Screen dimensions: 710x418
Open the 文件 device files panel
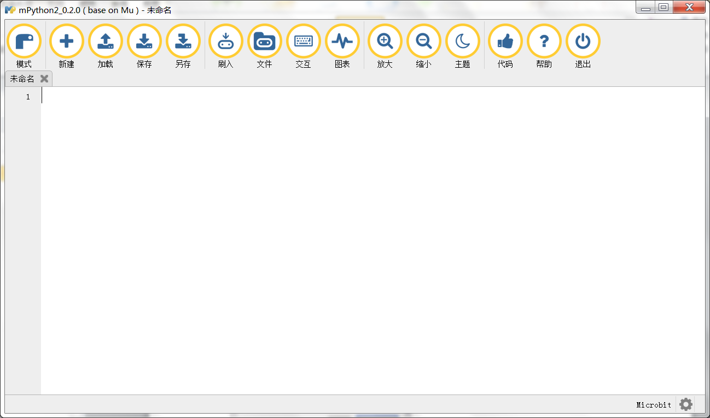click(x=265, y=46)
